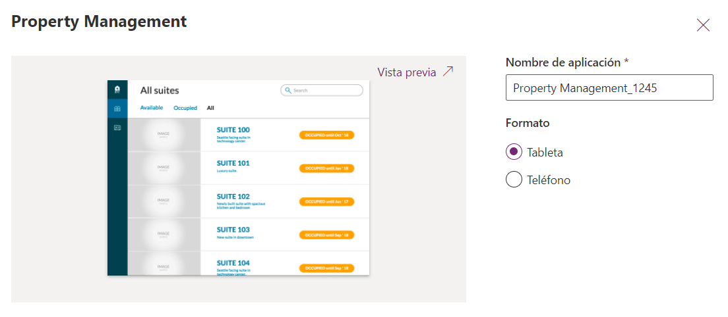The image size is (728, 317).
Task: Select the All tab in preview
Action: coord(210,108)
